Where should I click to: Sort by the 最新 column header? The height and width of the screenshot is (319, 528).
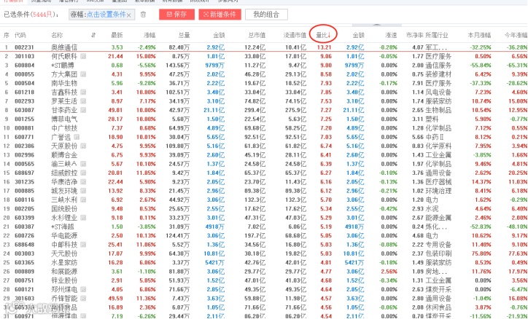click(117, 35)
